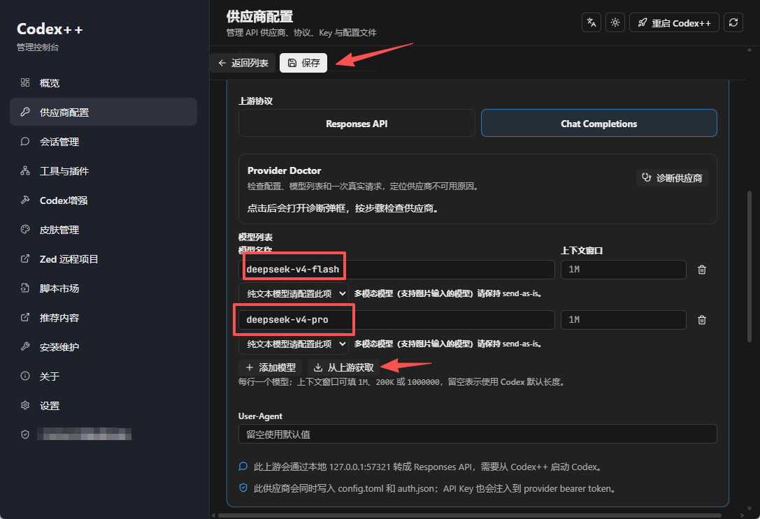Open the 纯文本模型请配置此项 dropdown under deepseek-v4-flash
The image size is (760, 519).
point(294,294)
